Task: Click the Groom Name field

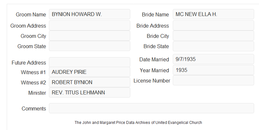Action: point(89,14)
